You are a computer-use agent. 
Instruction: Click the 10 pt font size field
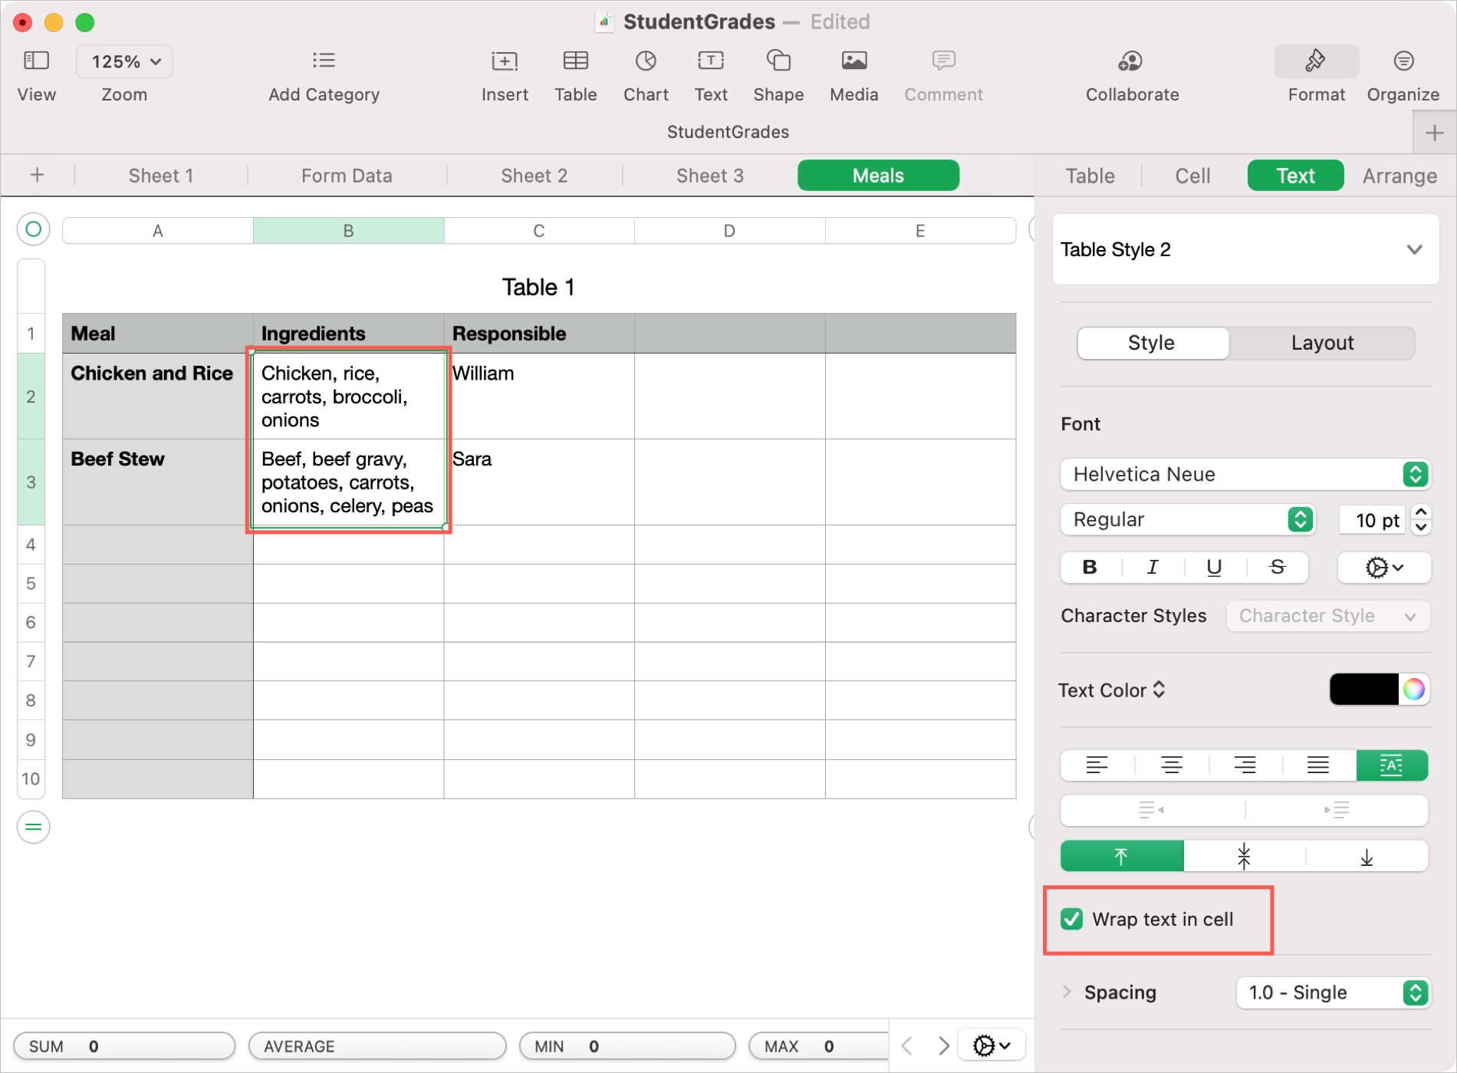(1372, 520)
